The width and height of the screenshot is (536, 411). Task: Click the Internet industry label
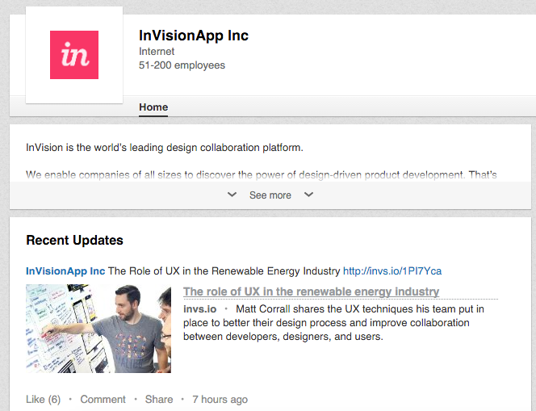(x=157, y=52)
